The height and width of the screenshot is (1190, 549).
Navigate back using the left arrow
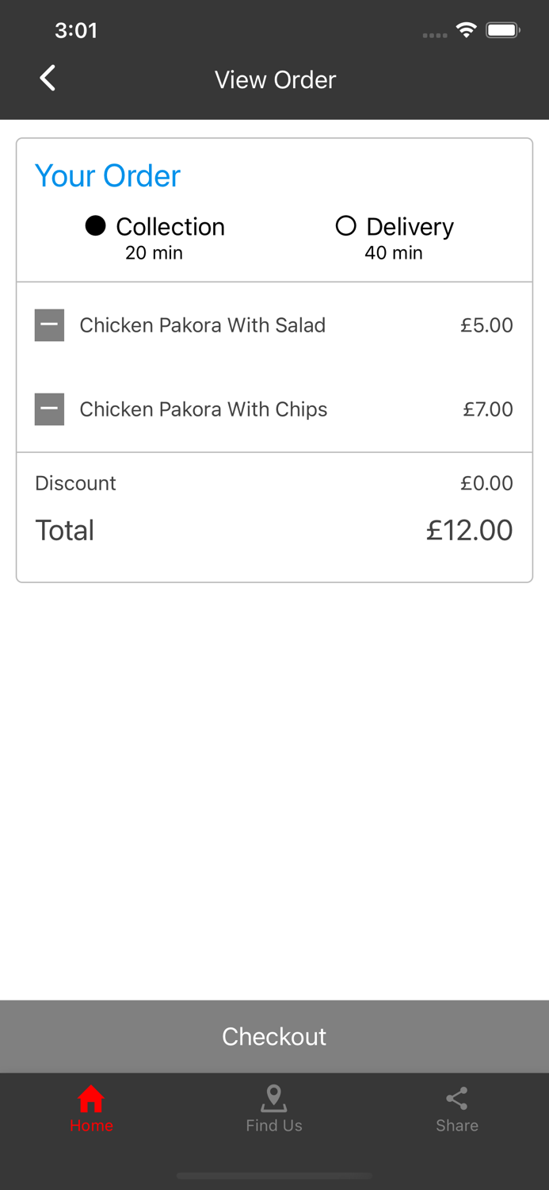click(47, 78)
